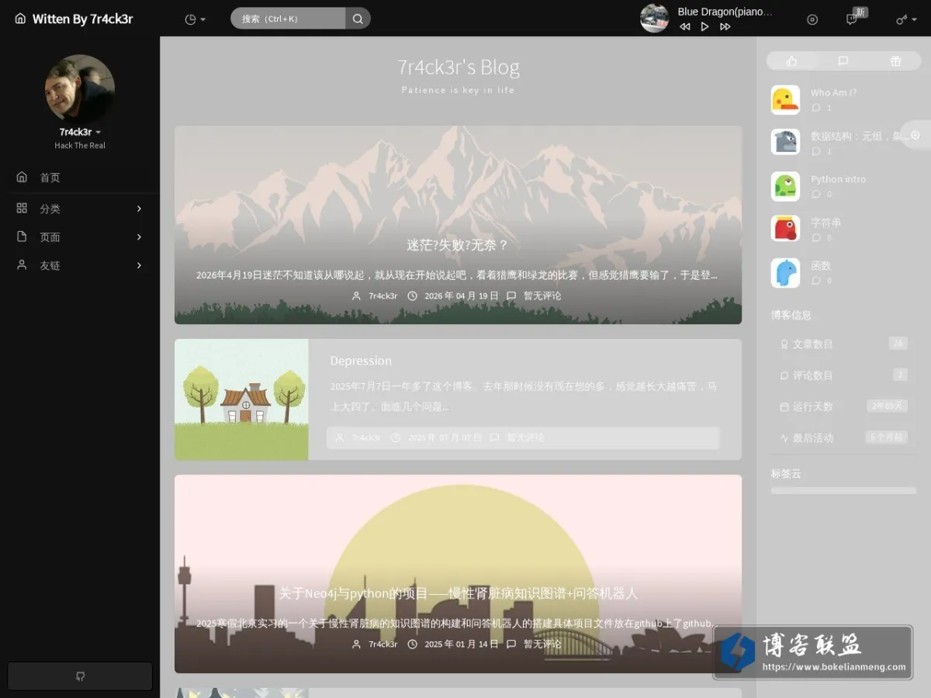Open the 迷茫?失败?无奈？ article title

[458, 245]
